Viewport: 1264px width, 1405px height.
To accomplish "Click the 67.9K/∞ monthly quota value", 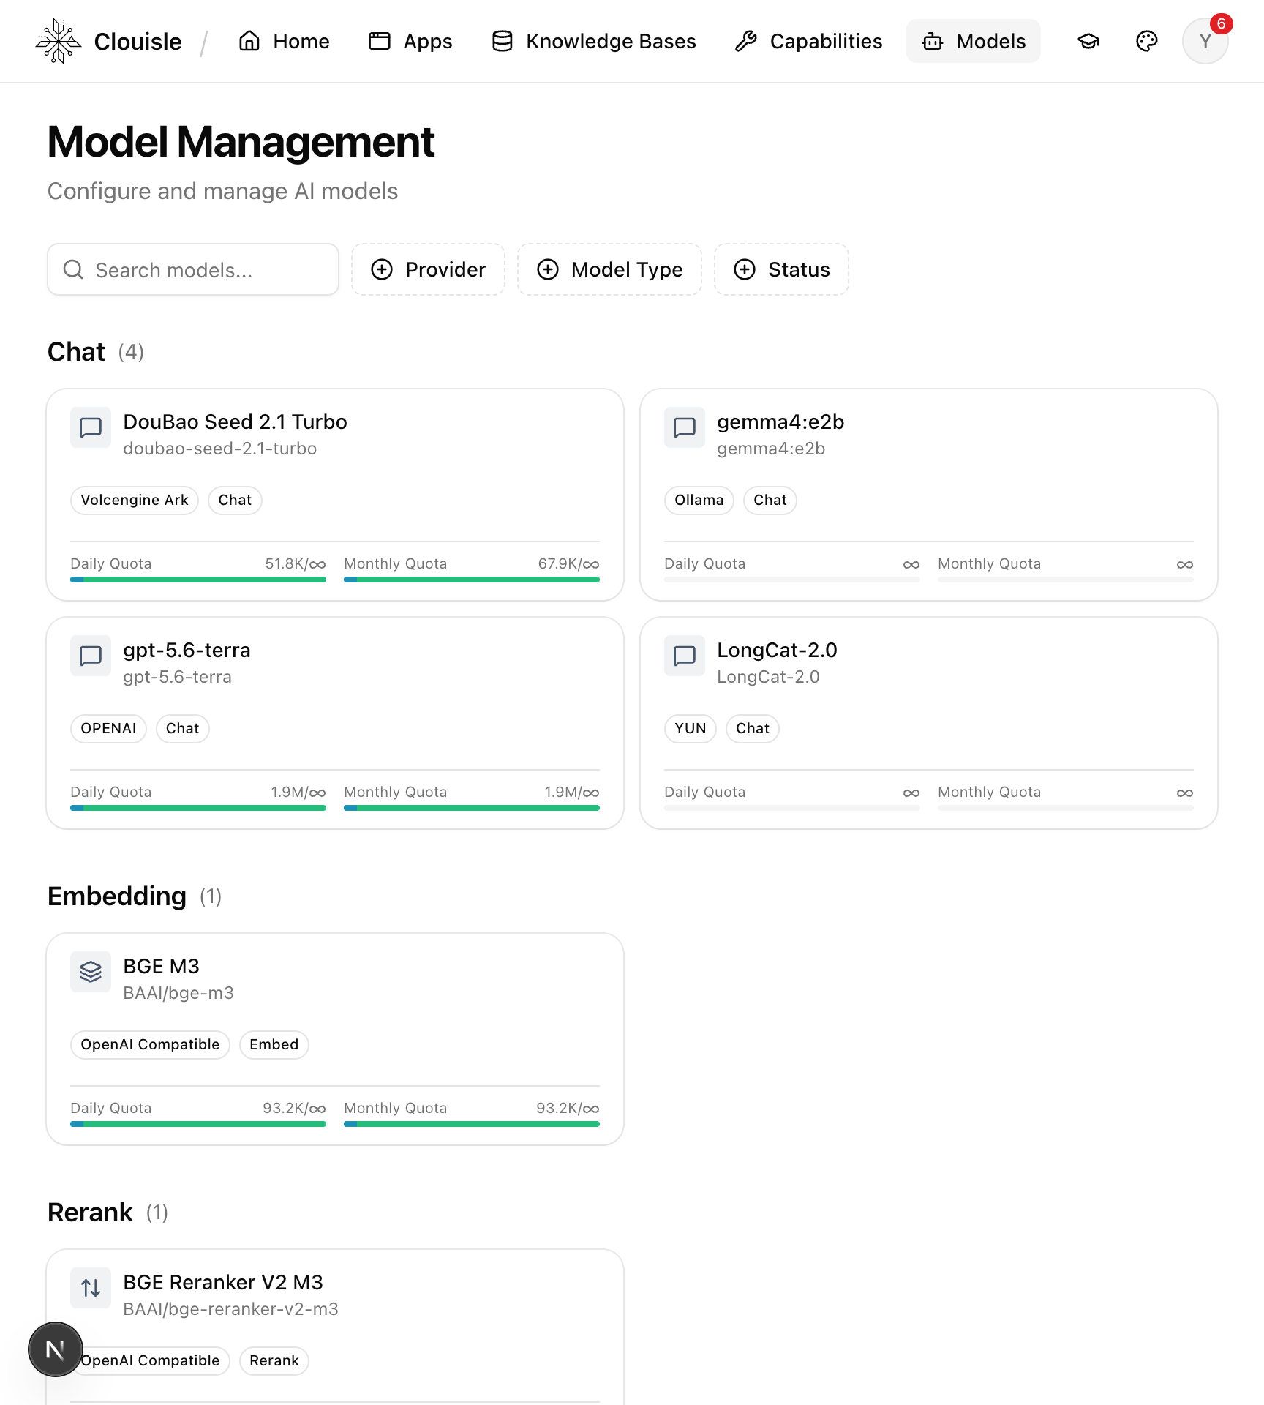I will pyautogui.click(x=568, y=564).
